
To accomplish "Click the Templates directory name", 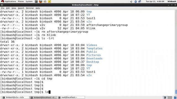I will click(x=94, y=48).
